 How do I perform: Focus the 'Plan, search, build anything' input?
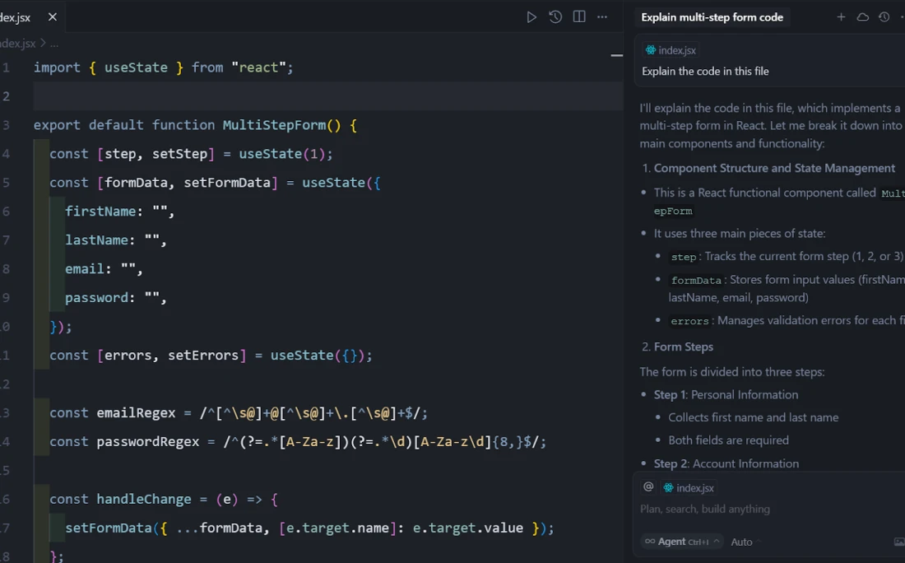pyautogui.click(x=740, y=509)
